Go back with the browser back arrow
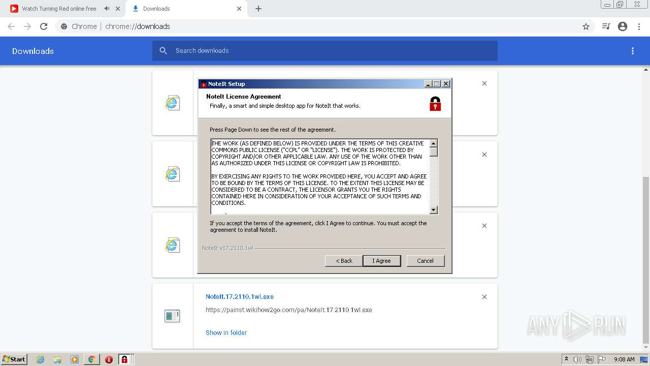This screenshot has height=366, width=650. (11, 26)
